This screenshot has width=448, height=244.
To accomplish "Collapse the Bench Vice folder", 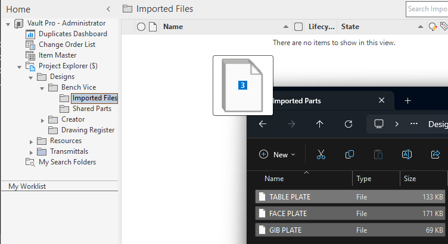I will pyautogui.click(x=42, y=88).
